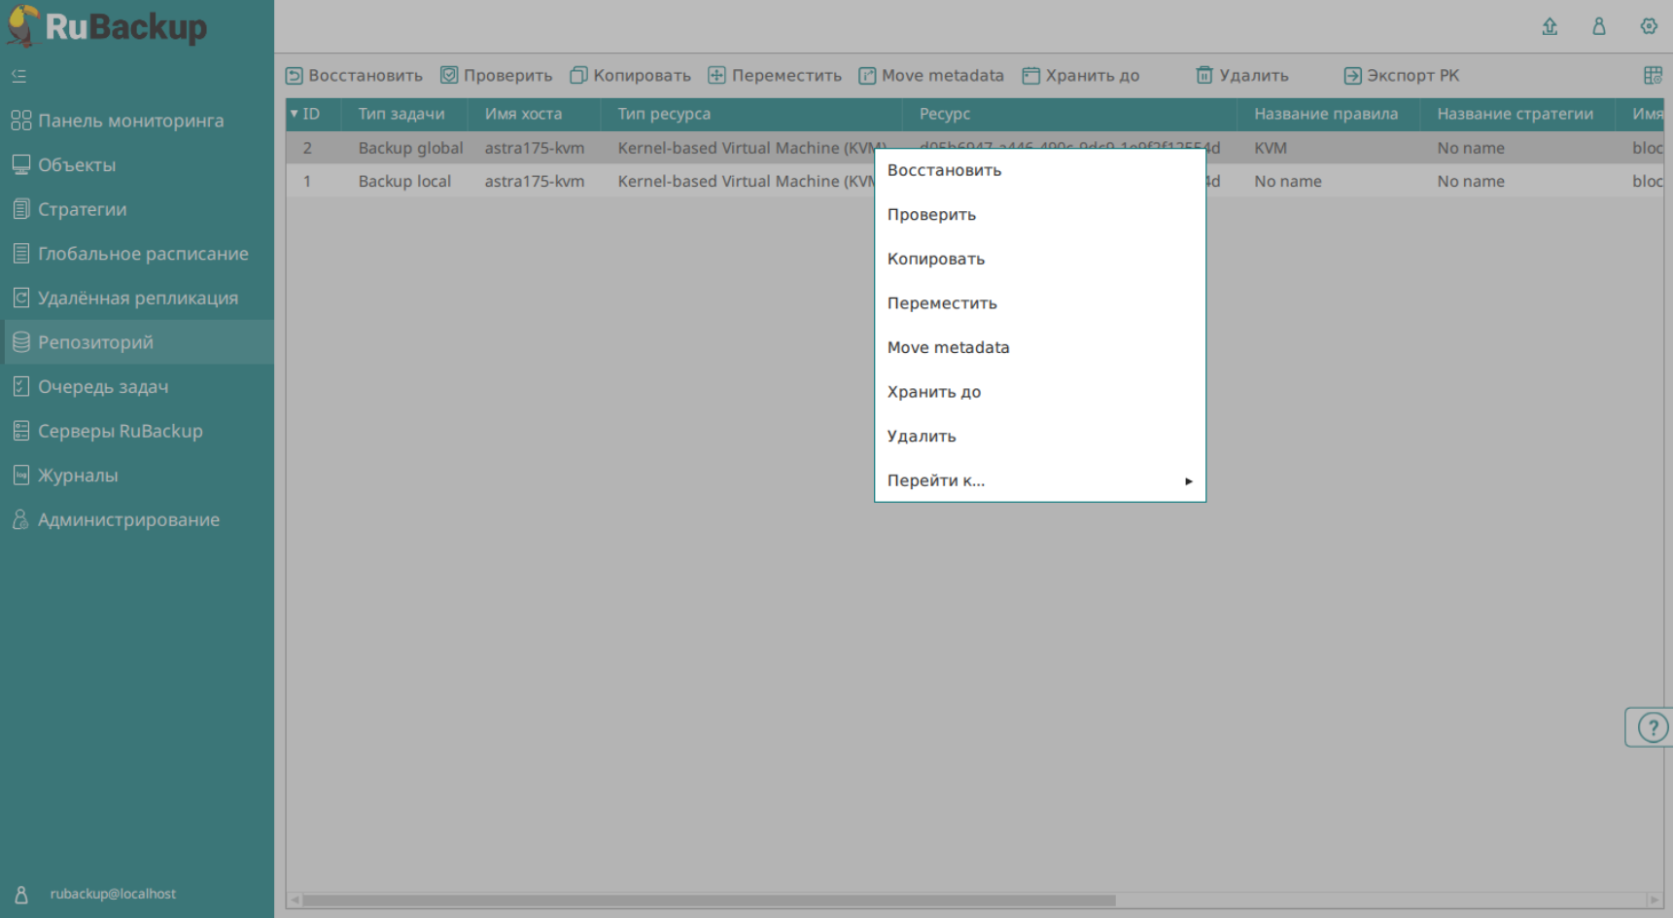This screenshot has width=1673, height=918.
Task: Click the horizontal scrollbar under the table
Action: (x=708, y=900)
